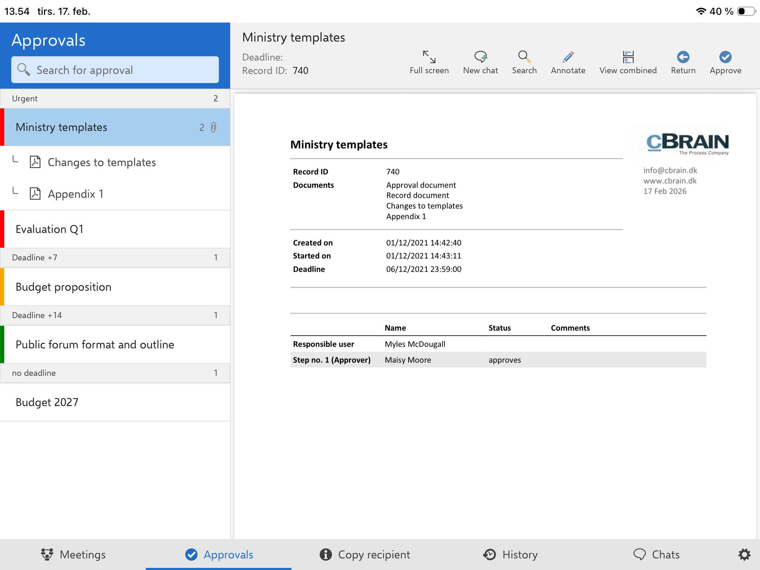Viewport: 760px width, 570px height.
Task: Open Appendix 1 document
Action: 115,194
